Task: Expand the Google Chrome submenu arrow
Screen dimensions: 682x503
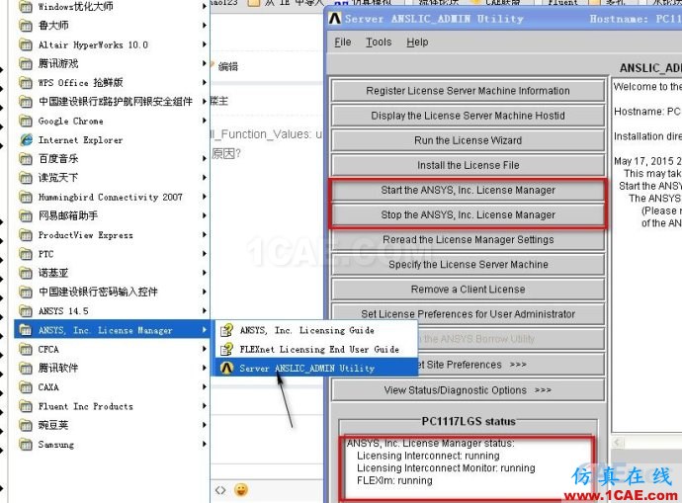Action: pos(204,121)
